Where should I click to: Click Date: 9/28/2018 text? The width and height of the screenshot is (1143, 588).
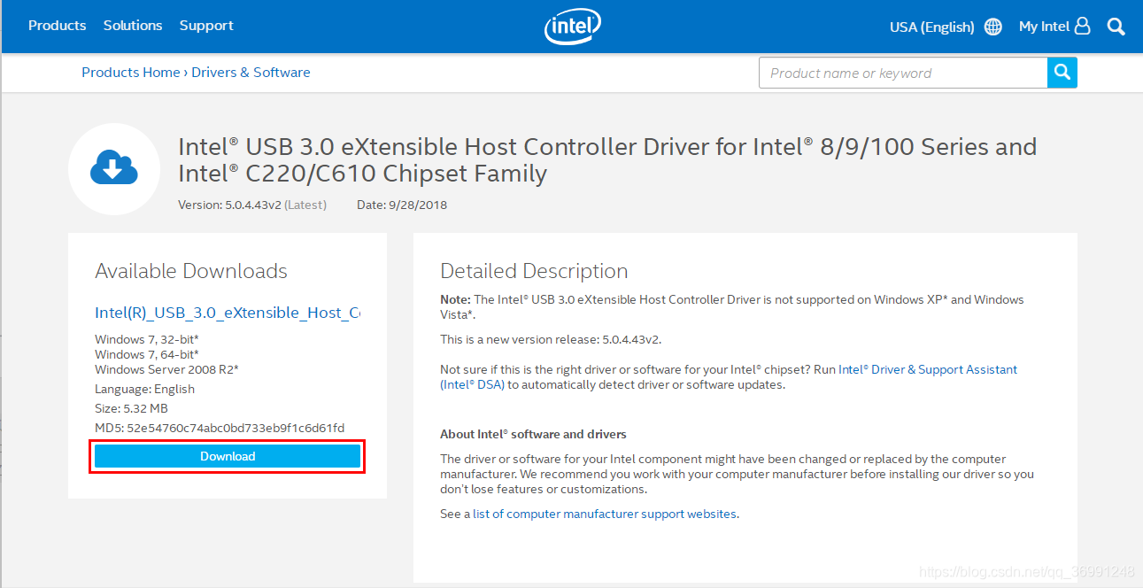click(x=402, y=205)
